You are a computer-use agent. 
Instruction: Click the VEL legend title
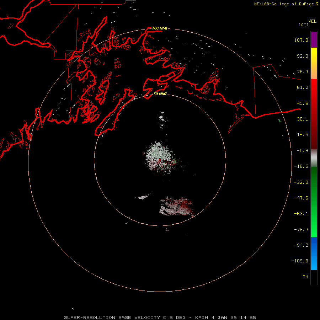pyautogui.click(x=312, y=21)
